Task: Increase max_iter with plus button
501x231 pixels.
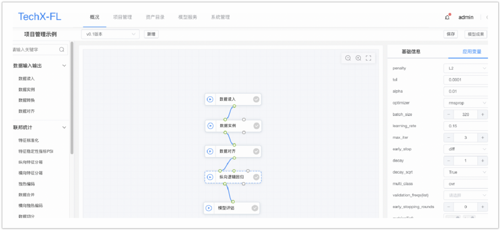Action: pyautogui.click(x=483, y=138)
